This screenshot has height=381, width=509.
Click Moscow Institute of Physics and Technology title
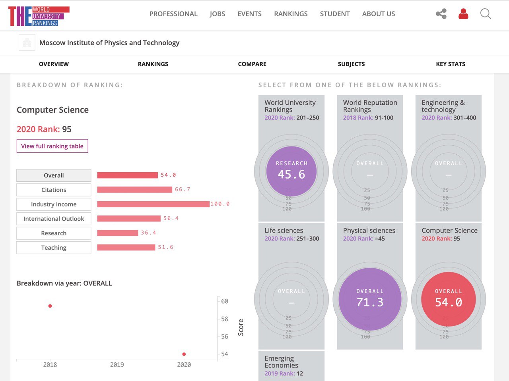tap(109, 42)
